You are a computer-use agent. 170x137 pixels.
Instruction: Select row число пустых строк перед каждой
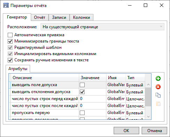coord(77,99)
